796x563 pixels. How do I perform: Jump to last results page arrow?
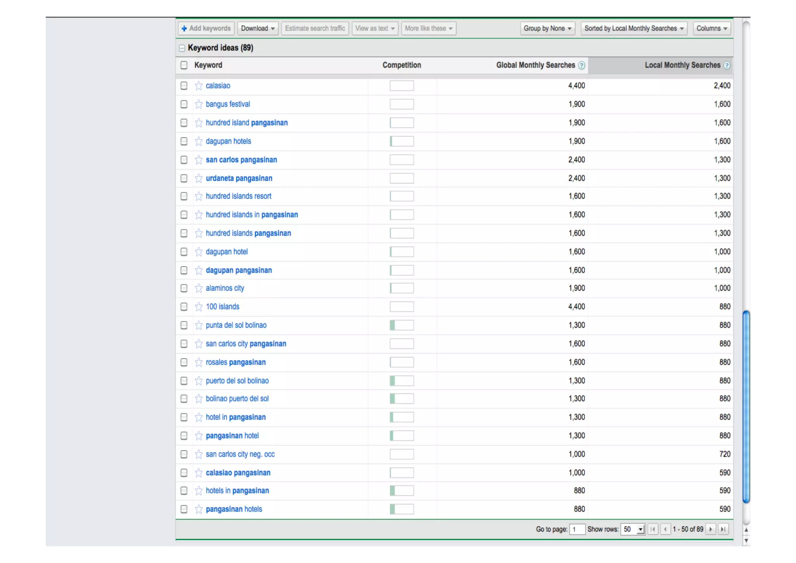(723, 529)
